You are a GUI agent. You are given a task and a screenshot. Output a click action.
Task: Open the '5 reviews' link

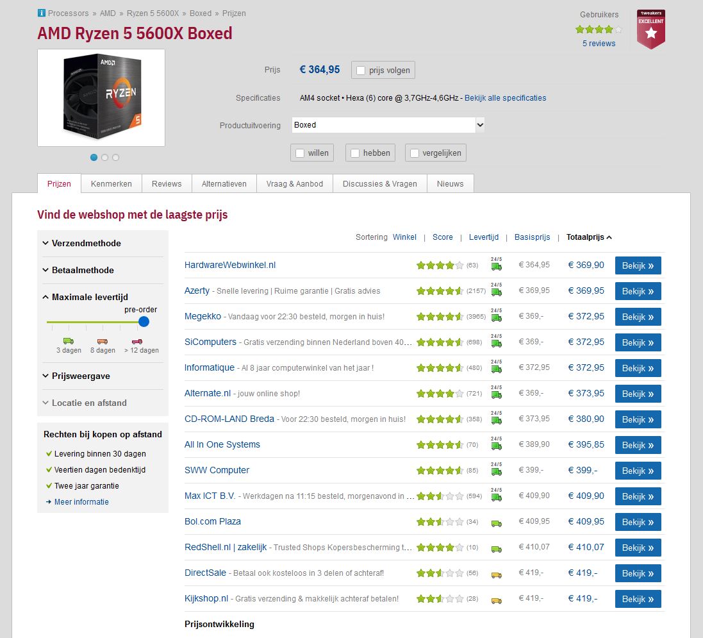(x=599, y=44)
